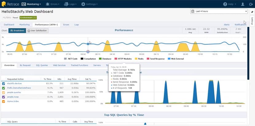Image resolution: width=255 pixels, height=126 pixels.
Task: Select the Performance (APM+) tab
Action: (x=46, y=25)
